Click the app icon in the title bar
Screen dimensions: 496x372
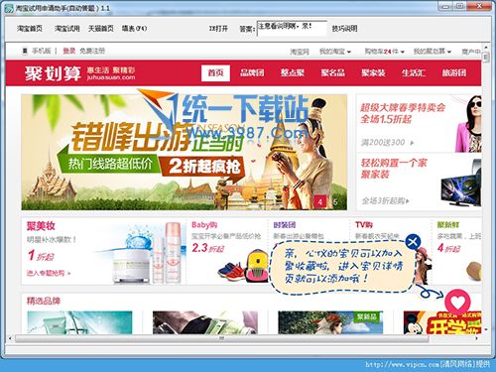[x=9, y=8]
